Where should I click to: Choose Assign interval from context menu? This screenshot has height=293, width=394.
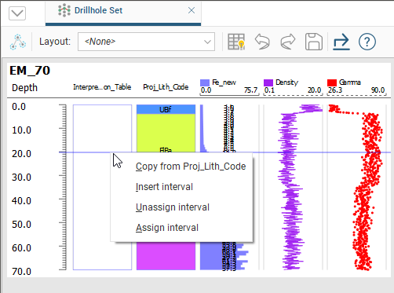[x=181, y=228]
